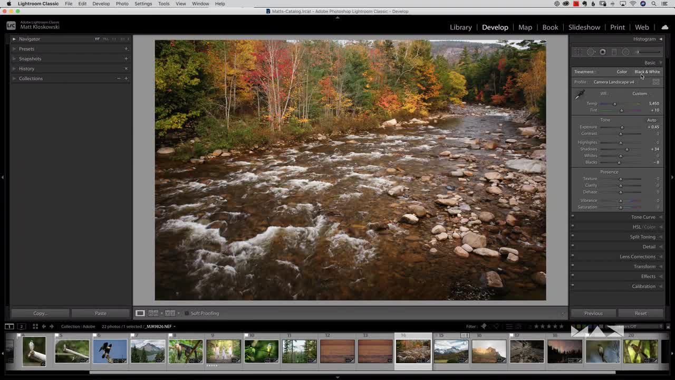
Task: Open the Camera Landscape v4 profile dropdown
Action: [x=615, y=82]
